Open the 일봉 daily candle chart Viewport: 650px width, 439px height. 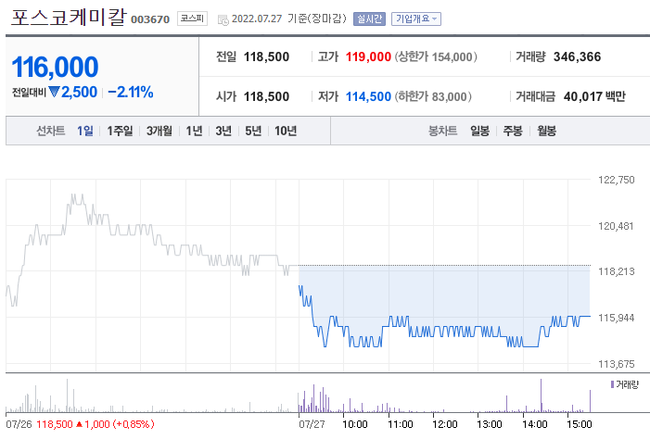[479, 131]
